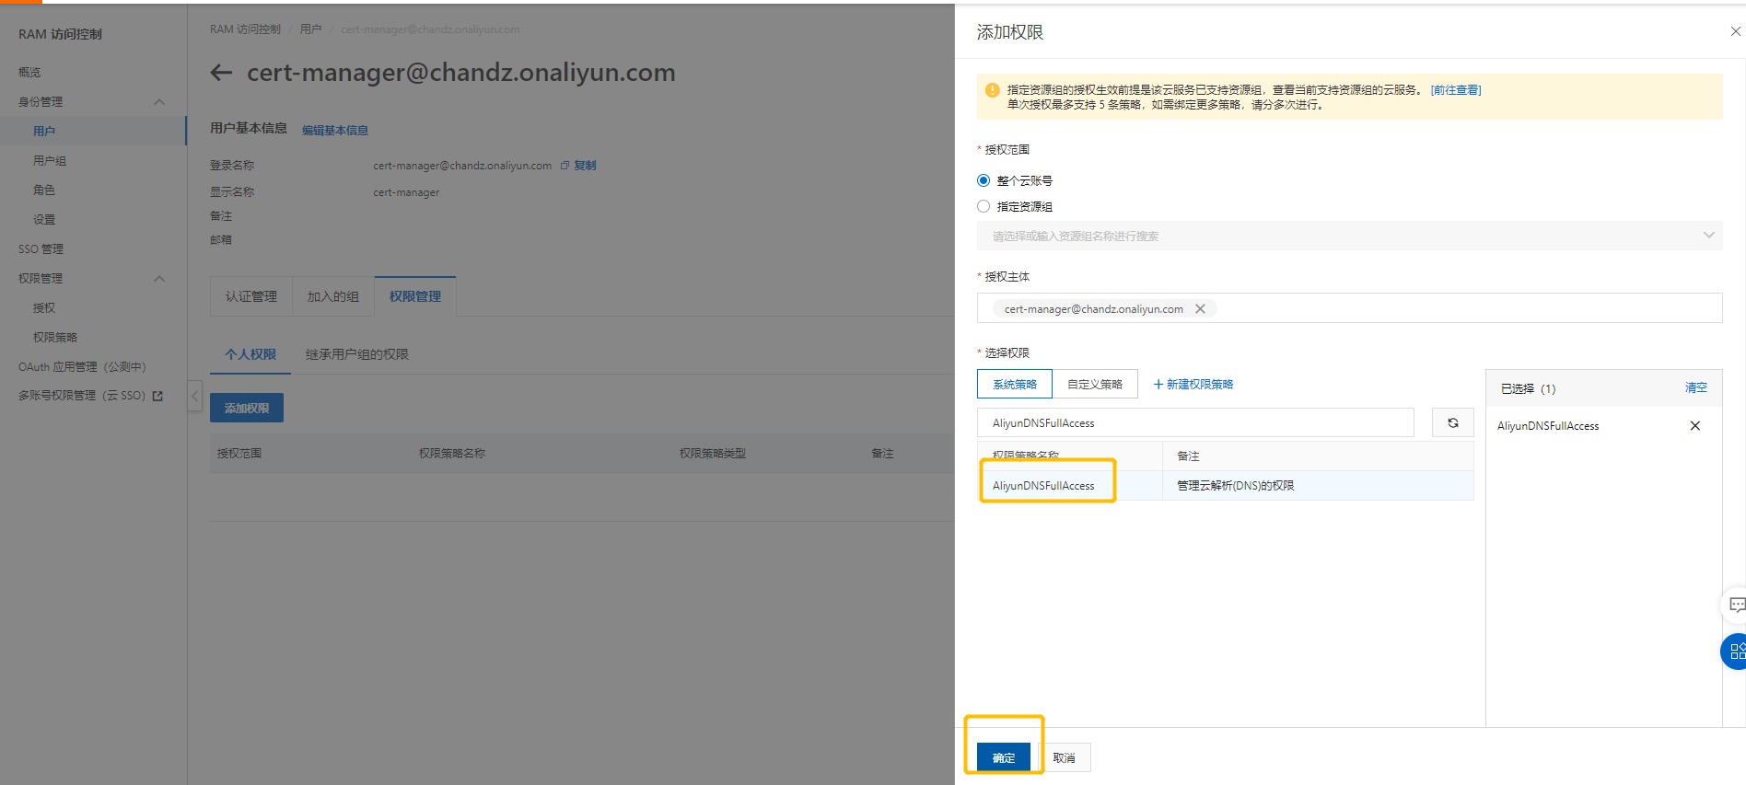Collapse the 身份管理 sidebar section
This screenshot has height=785, width=1746.
[x=159, y=102]
